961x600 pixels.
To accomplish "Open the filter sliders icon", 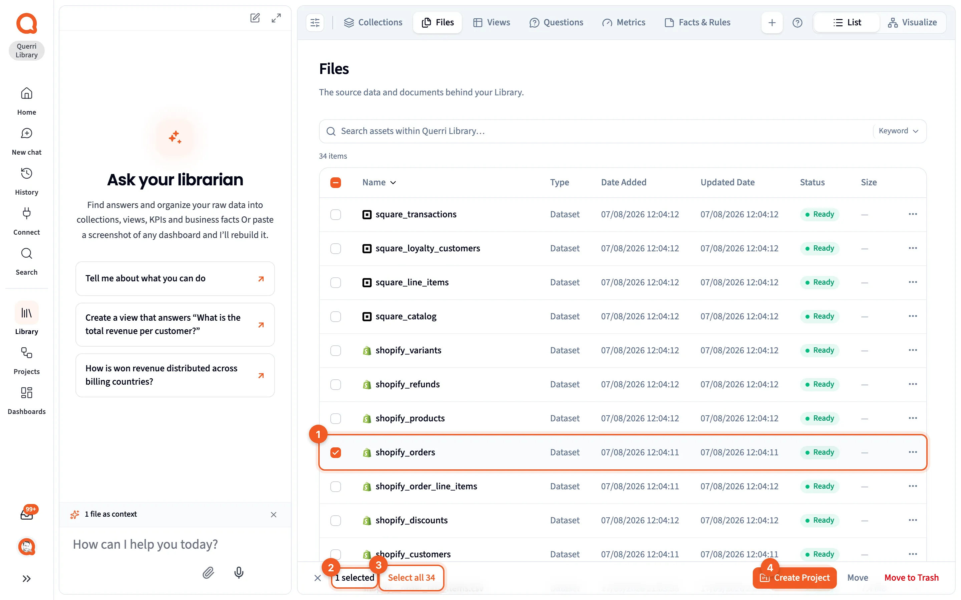I will point(315,23).
